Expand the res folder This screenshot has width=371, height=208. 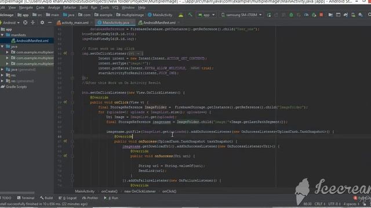tap(2, 75)
